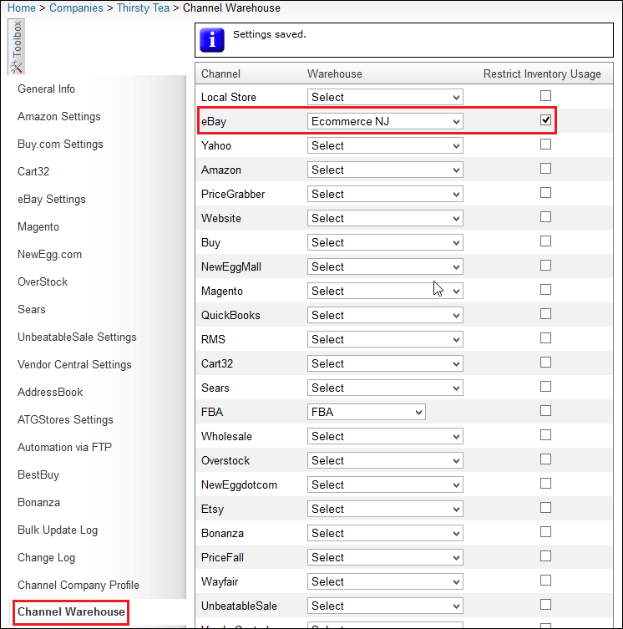Open QuickBooks warehouse dropdown
623x629 pixels.
click(x=385, y=315)
